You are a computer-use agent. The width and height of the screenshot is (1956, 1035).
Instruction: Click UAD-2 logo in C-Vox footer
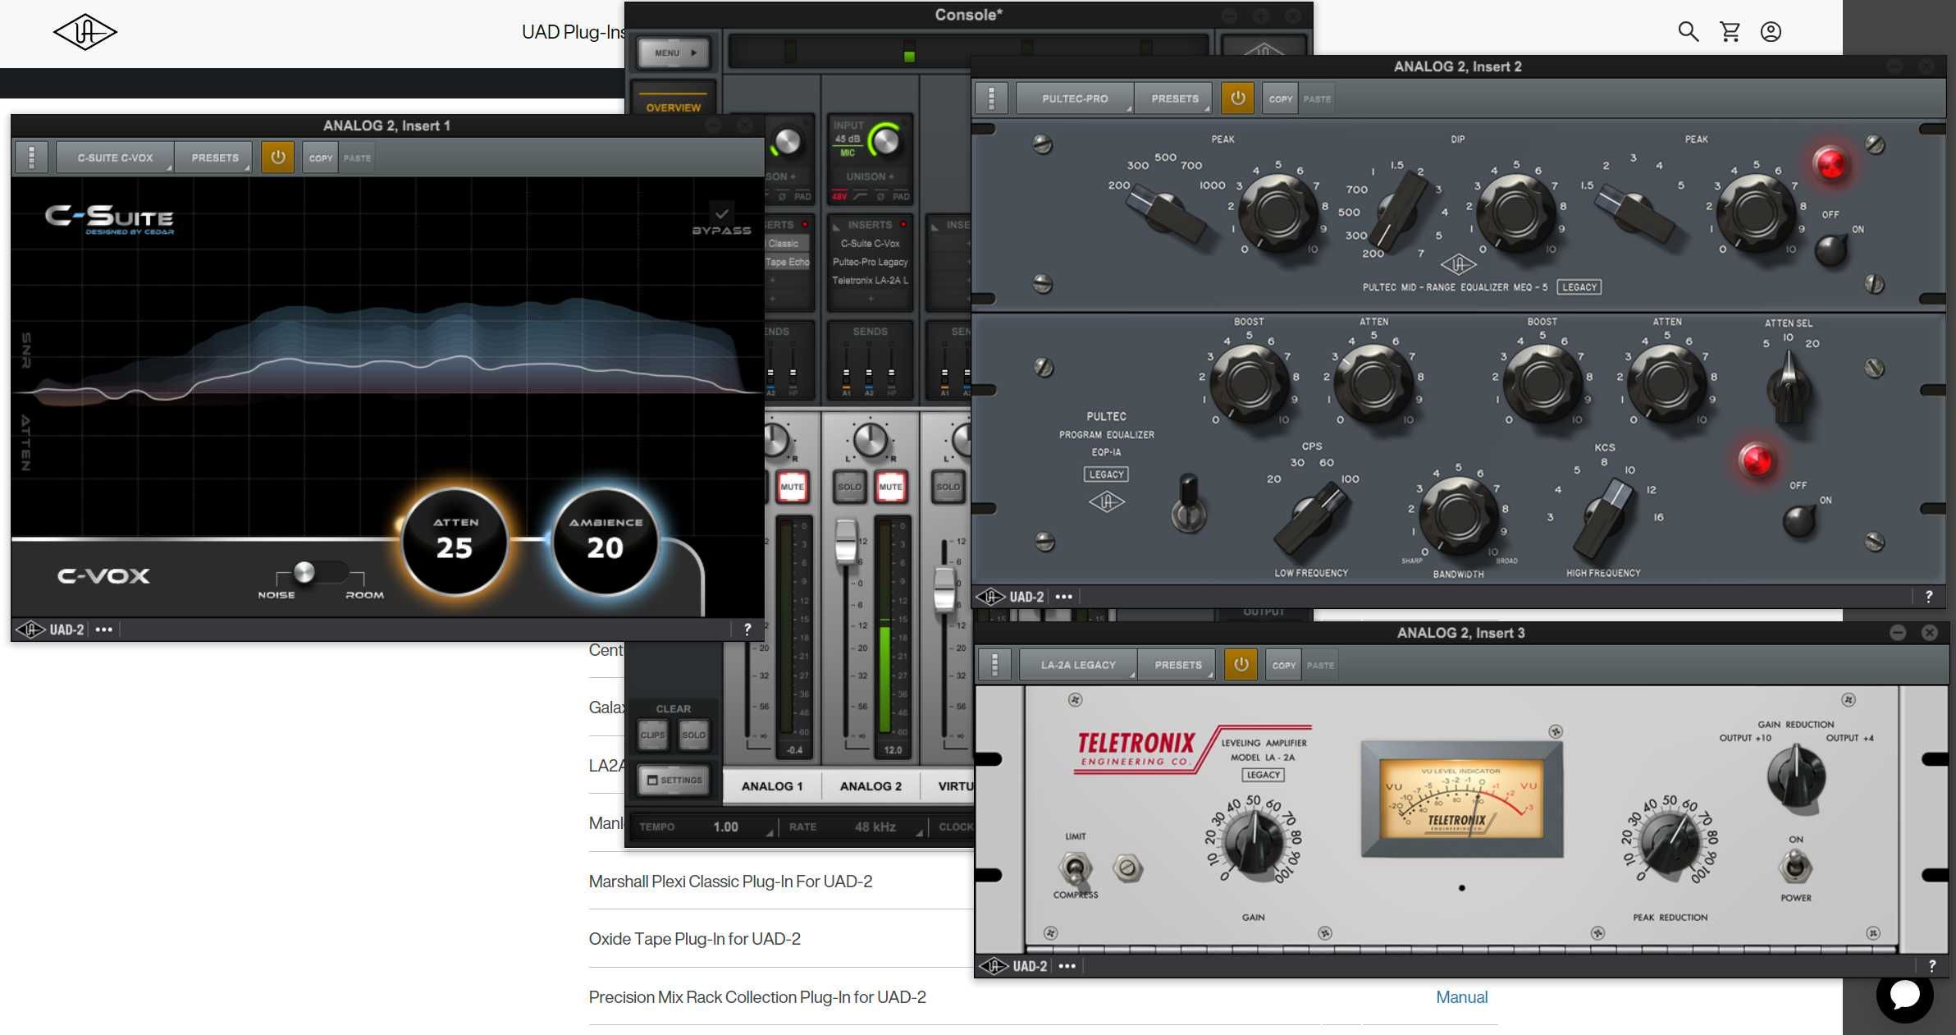pos(50,629)
